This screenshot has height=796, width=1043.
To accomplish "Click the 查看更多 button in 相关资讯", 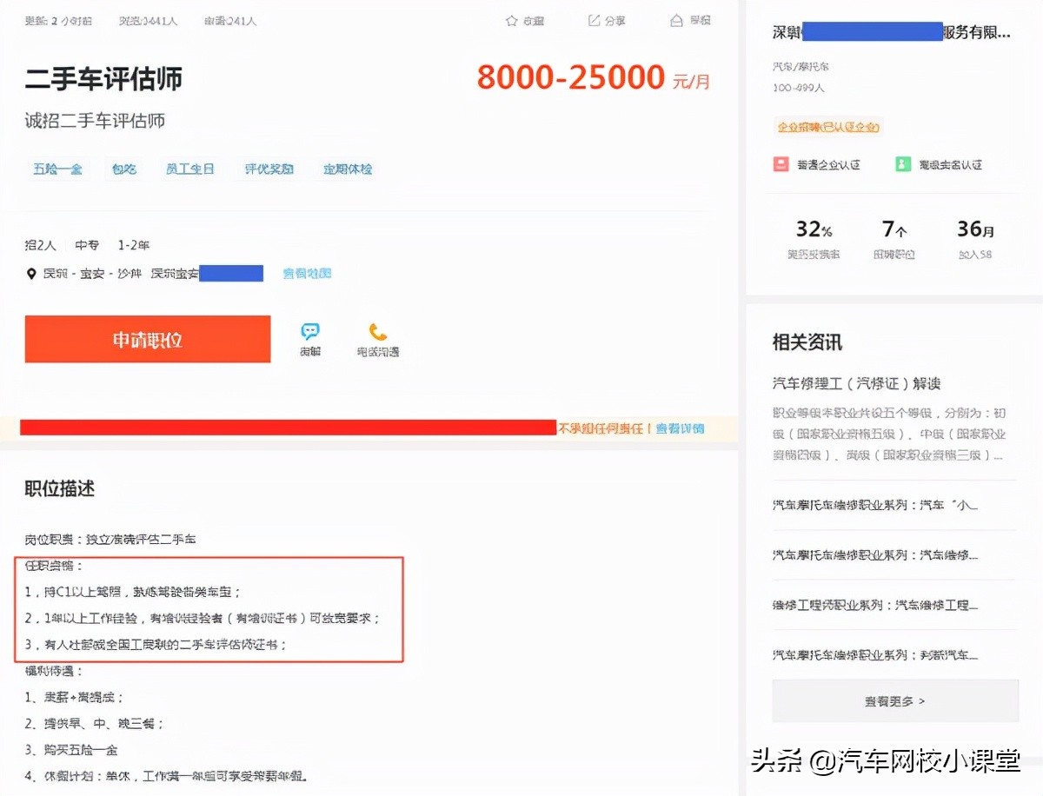I will tap(895, 700).
